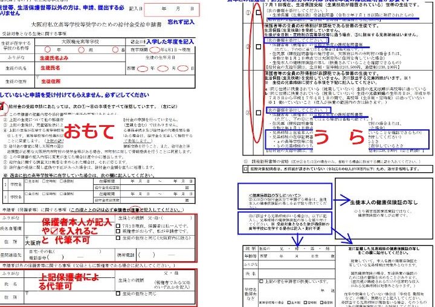Click the 生徒住所 student address field
435x307 pixels.
click(115, 82)
